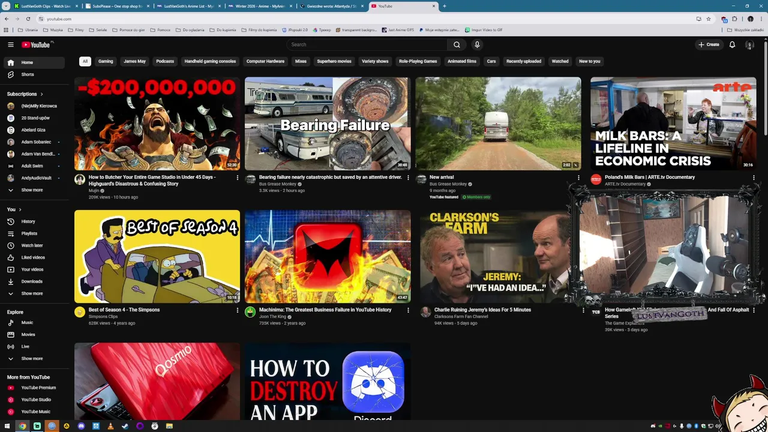This screenshot has height=432, width=768.
Task: Open the YouTube hamburger guide menu
Action: tap(10, 44)
